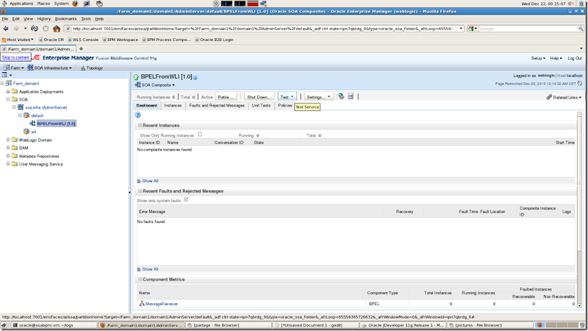
Task: Click Topology icon in the toolbar
Action: coord(83,68)
